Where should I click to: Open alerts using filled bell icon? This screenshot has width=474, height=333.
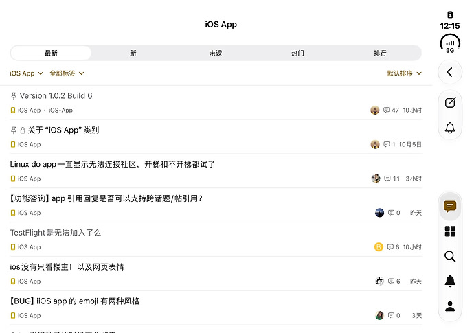point(450,281)
